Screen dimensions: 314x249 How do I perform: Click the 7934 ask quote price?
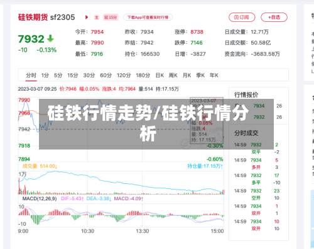259,106
